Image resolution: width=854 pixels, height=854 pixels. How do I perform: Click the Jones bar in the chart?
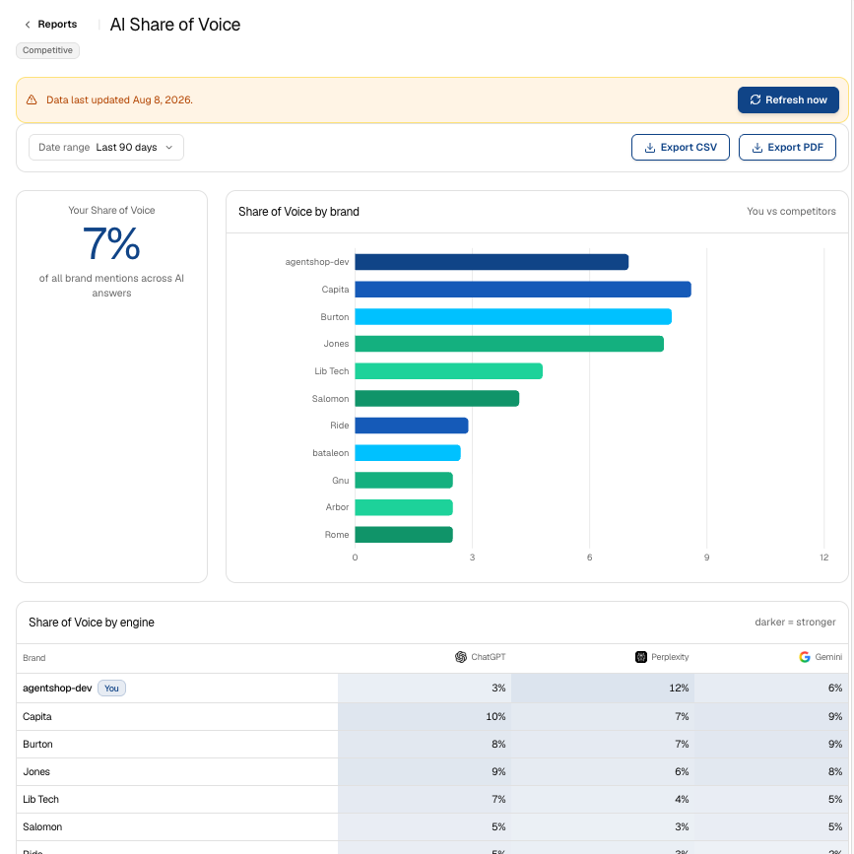click(509, 344)
